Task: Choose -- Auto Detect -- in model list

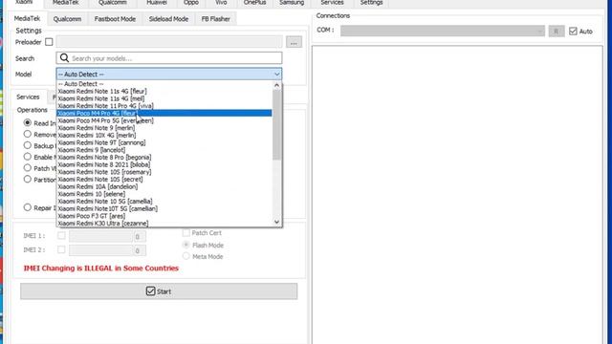Action: click(x=164, y=84)
